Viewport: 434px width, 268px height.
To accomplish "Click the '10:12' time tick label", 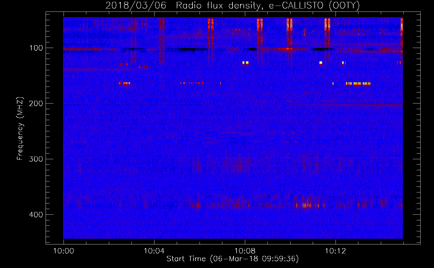I will (x=336, y=251).
